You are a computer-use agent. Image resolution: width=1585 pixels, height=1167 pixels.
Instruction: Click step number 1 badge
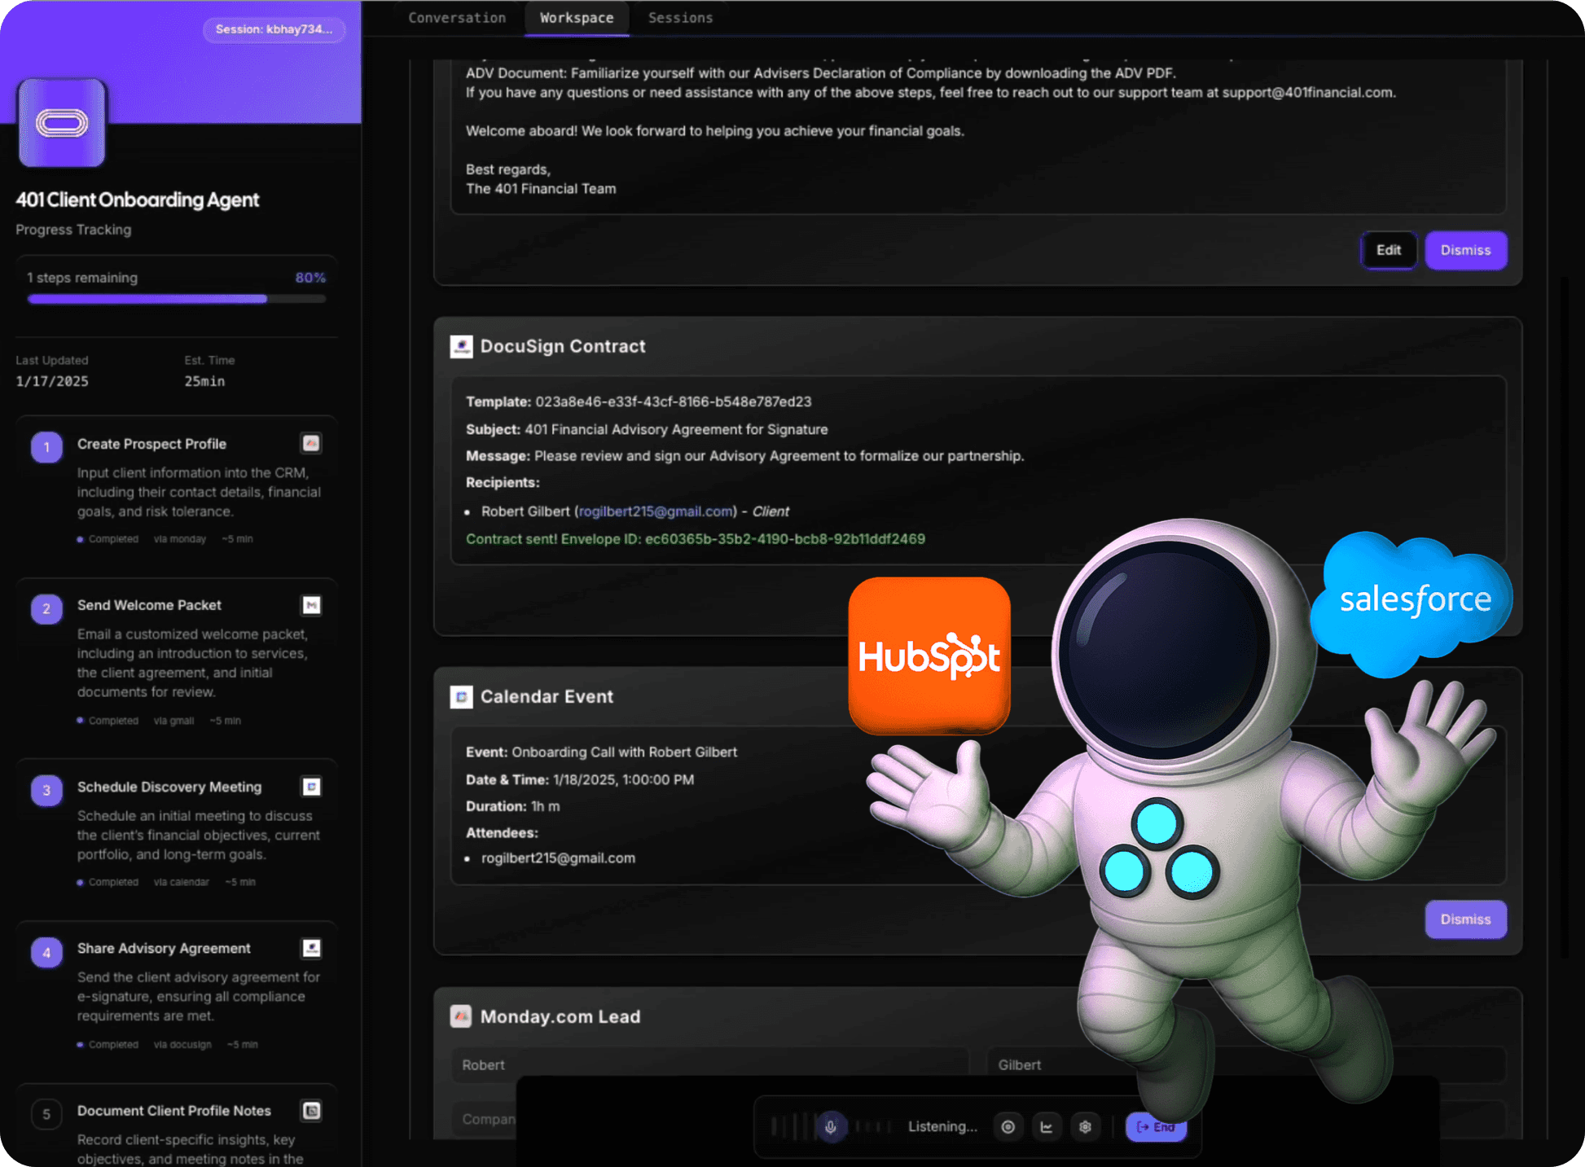coord(46,447)
